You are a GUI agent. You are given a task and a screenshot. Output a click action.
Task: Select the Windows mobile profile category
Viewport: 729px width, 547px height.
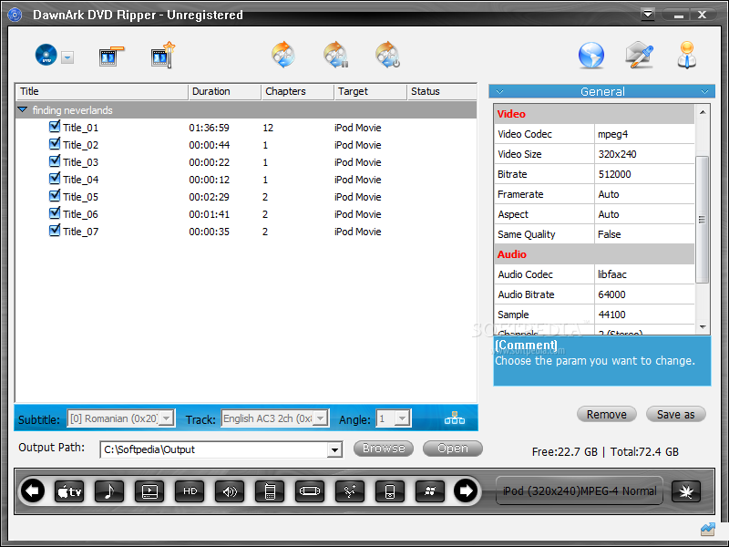[x=350, y=491]
